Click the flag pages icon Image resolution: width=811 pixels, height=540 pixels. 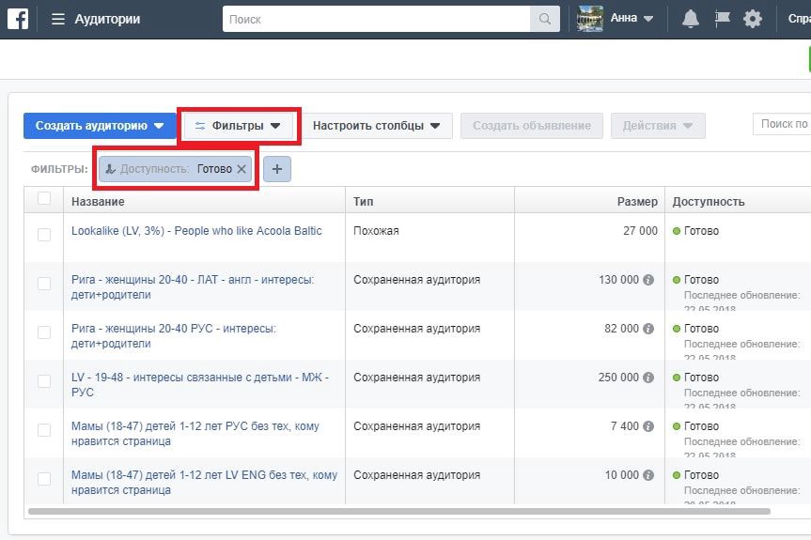click(722, 19)
